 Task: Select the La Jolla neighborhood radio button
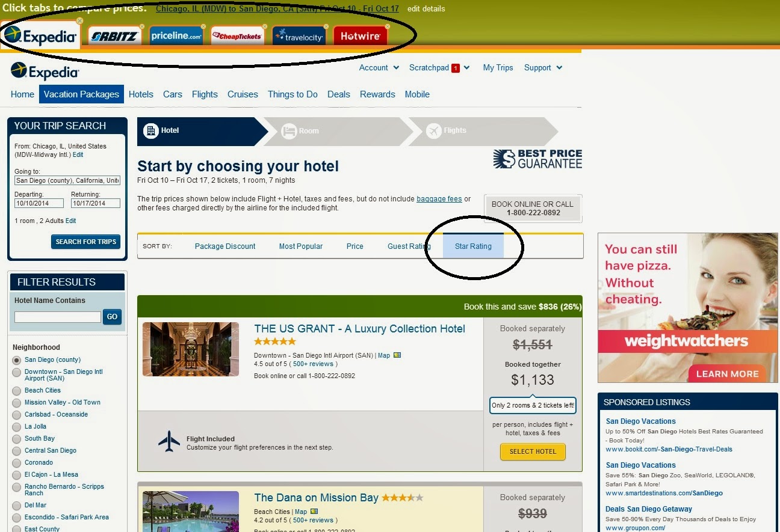click(x=17, y=427)
